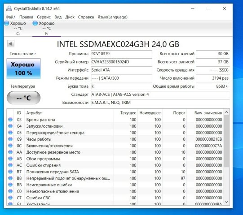Click the transfer mode field SATA/300
This screenshot has width=243, height=215.
[121, 78]
